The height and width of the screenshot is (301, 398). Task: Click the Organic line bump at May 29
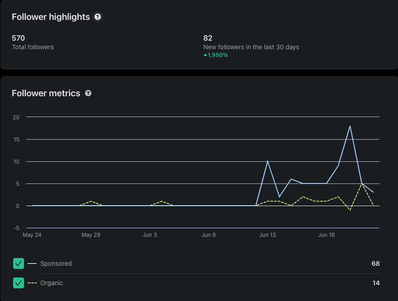click(x=91, y=202)
